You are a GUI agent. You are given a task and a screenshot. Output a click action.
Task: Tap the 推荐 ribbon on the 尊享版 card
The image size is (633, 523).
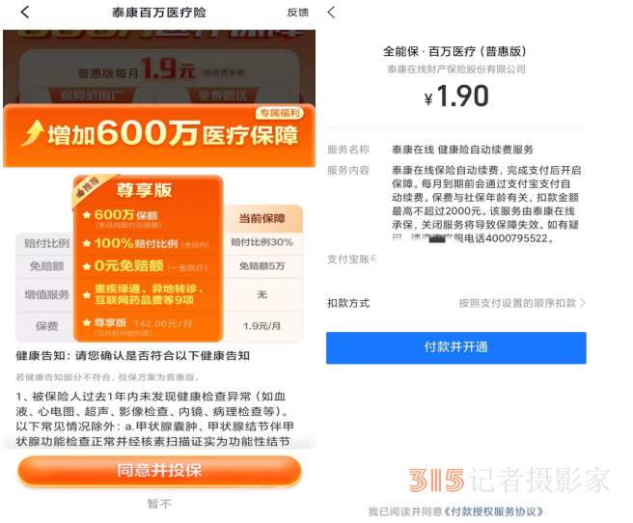(x=88, y=187)
